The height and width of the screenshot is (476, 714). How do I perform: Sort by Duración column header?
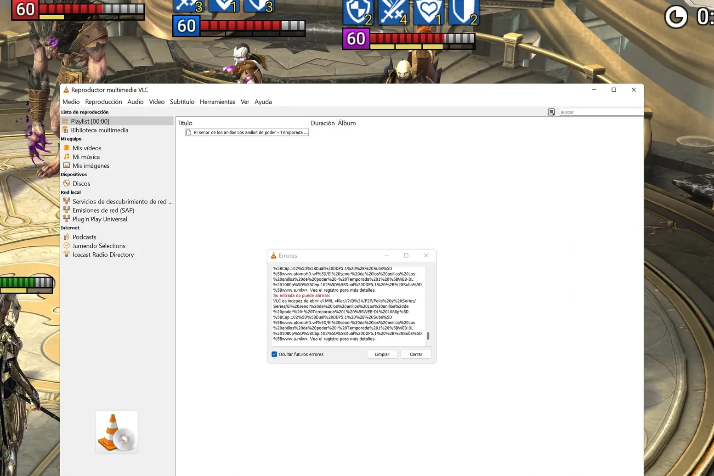pyautogui.click(x=323, y=123)
